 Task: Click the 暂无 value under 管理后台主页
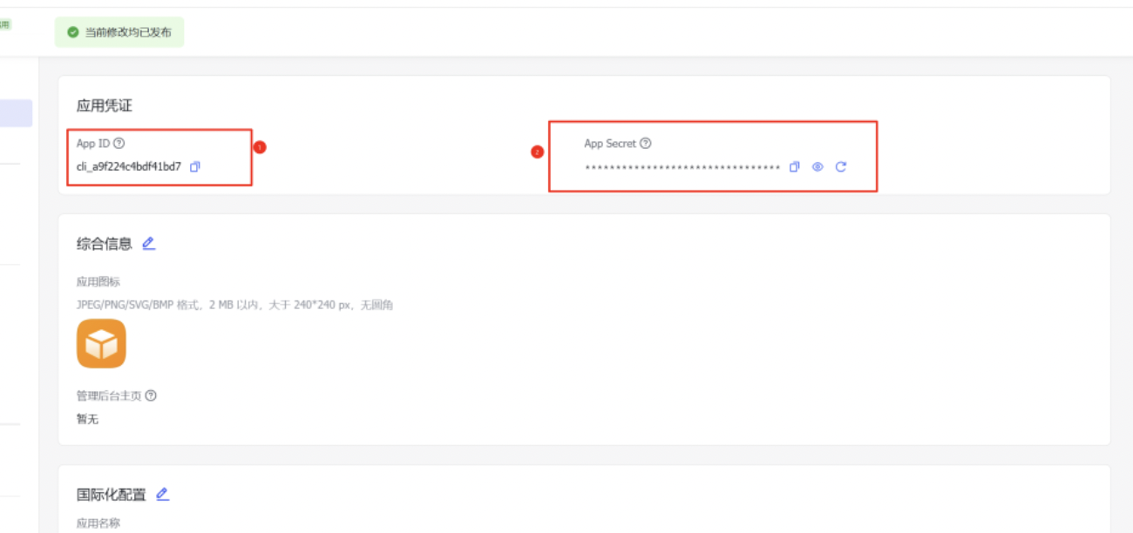click(x=87, y=419)
